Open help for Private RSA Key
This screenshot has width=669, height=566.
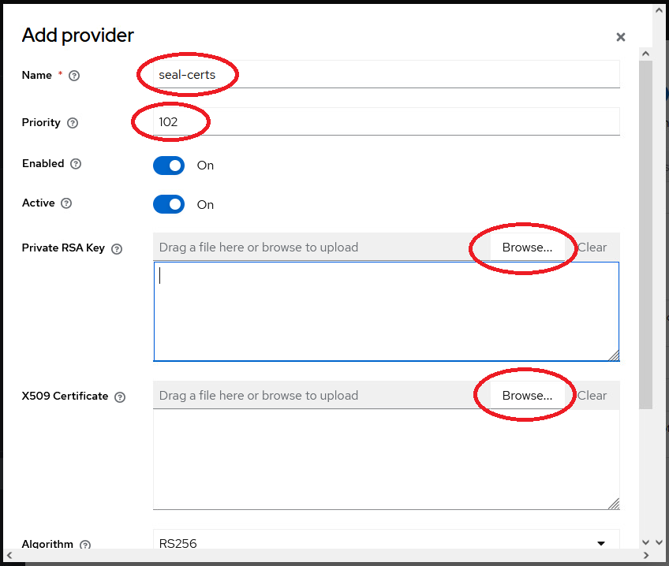coord(117,248)
